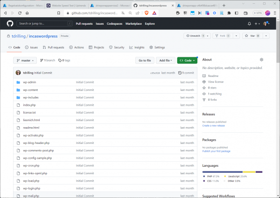Open the GitHub home logo
This screenshot has width=280, height=198.
point(10,23)
